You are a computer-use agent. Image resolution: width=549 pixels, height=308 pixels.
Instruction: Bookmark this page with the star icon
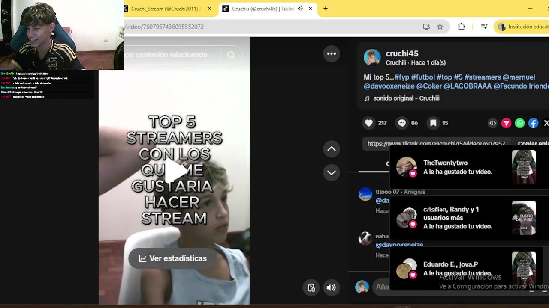(440, 27)
